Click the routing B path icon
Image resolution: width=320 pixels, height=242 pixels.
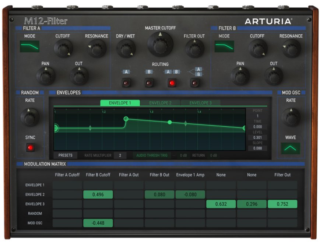click(149, 71)
